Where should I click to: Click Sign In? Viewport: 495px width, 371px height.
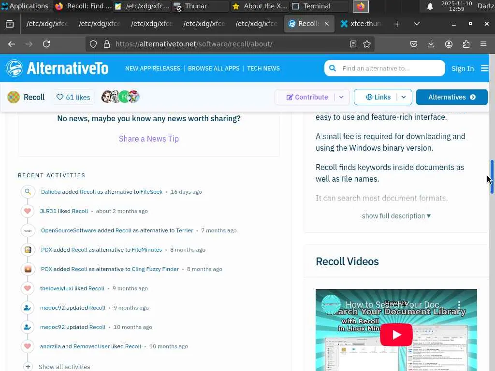point(463,69)
